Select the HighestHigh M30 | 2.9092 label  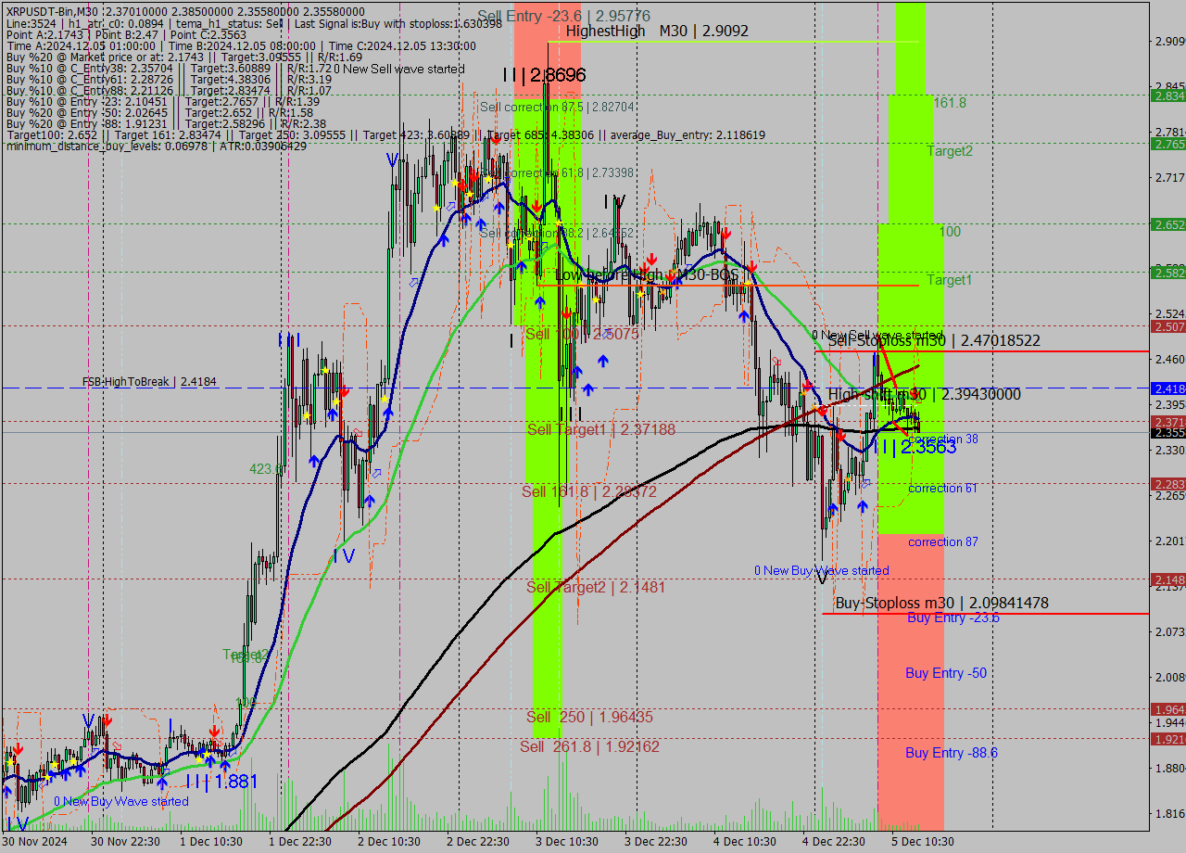(x=657, y=31)
